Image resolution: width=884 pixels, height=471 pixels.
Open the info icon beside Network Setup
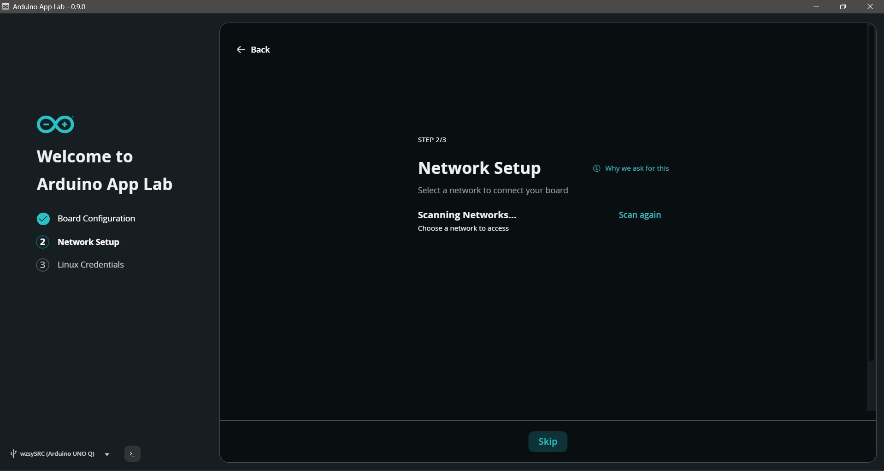tap(596, 168)
